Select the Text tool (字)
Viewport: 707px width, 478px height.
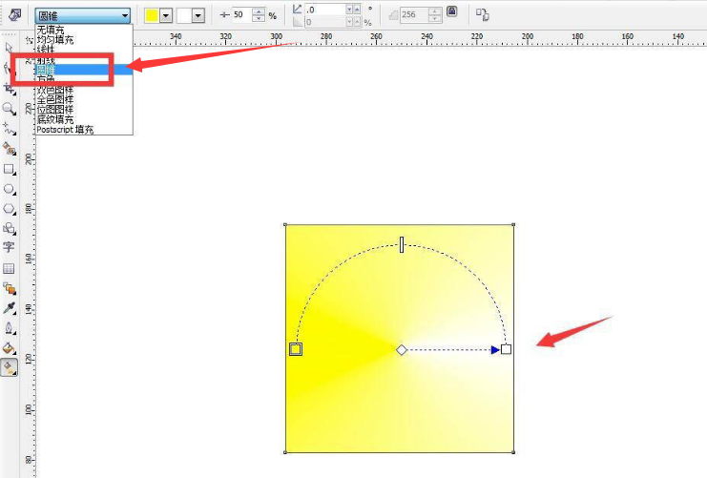(x=9, y=247)
